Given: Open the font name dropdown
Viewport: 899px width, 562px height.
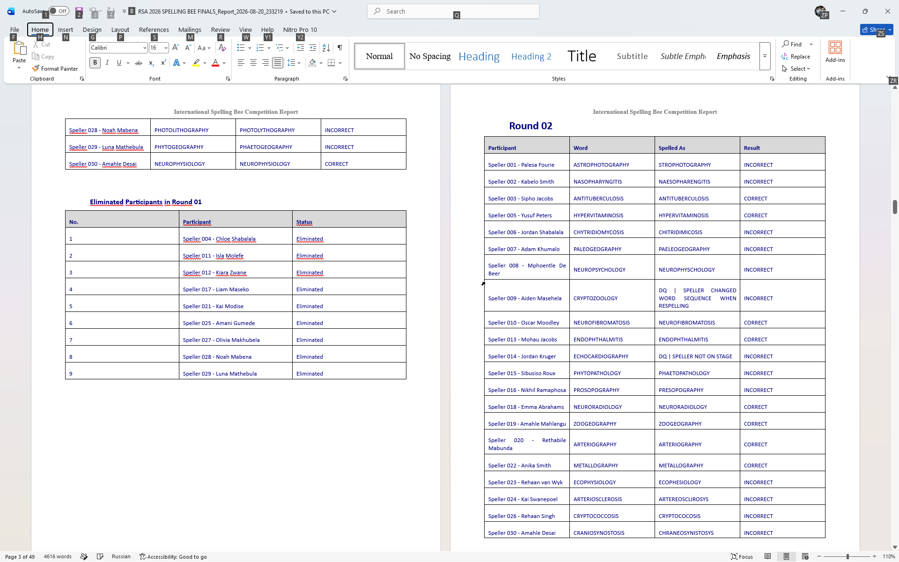Looking at the screenshot, I should click(x=145, y=48).
